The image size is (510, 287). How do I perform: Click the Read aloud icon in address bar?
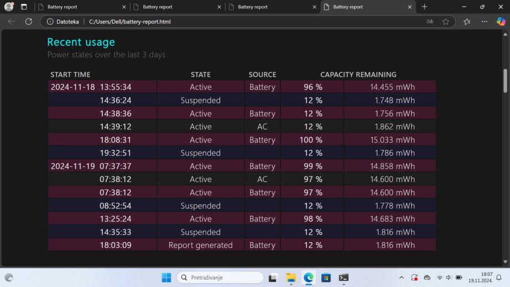click(430, 22)
